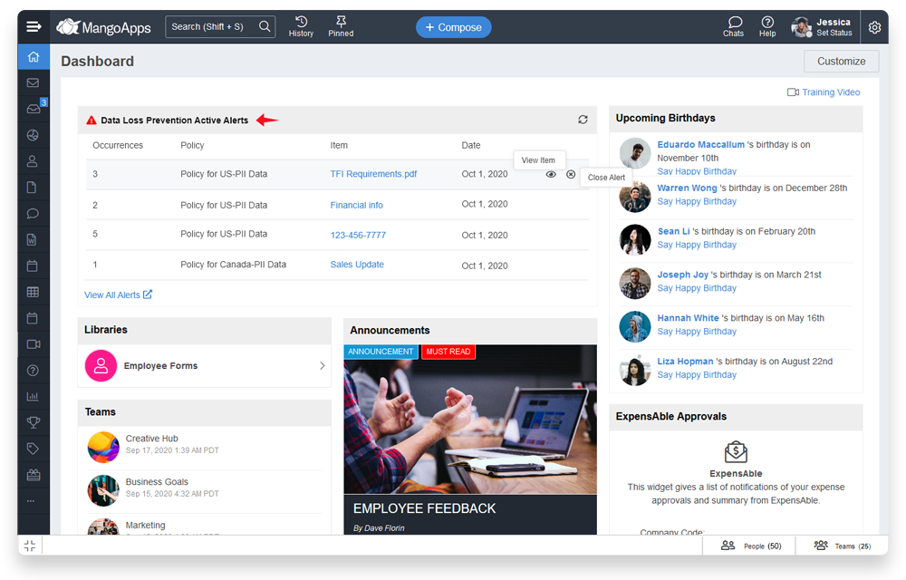The height and width of the screenshot is (580, 906).
Task: Click the ExpensAble wallet icon
Action: point(736,451)
